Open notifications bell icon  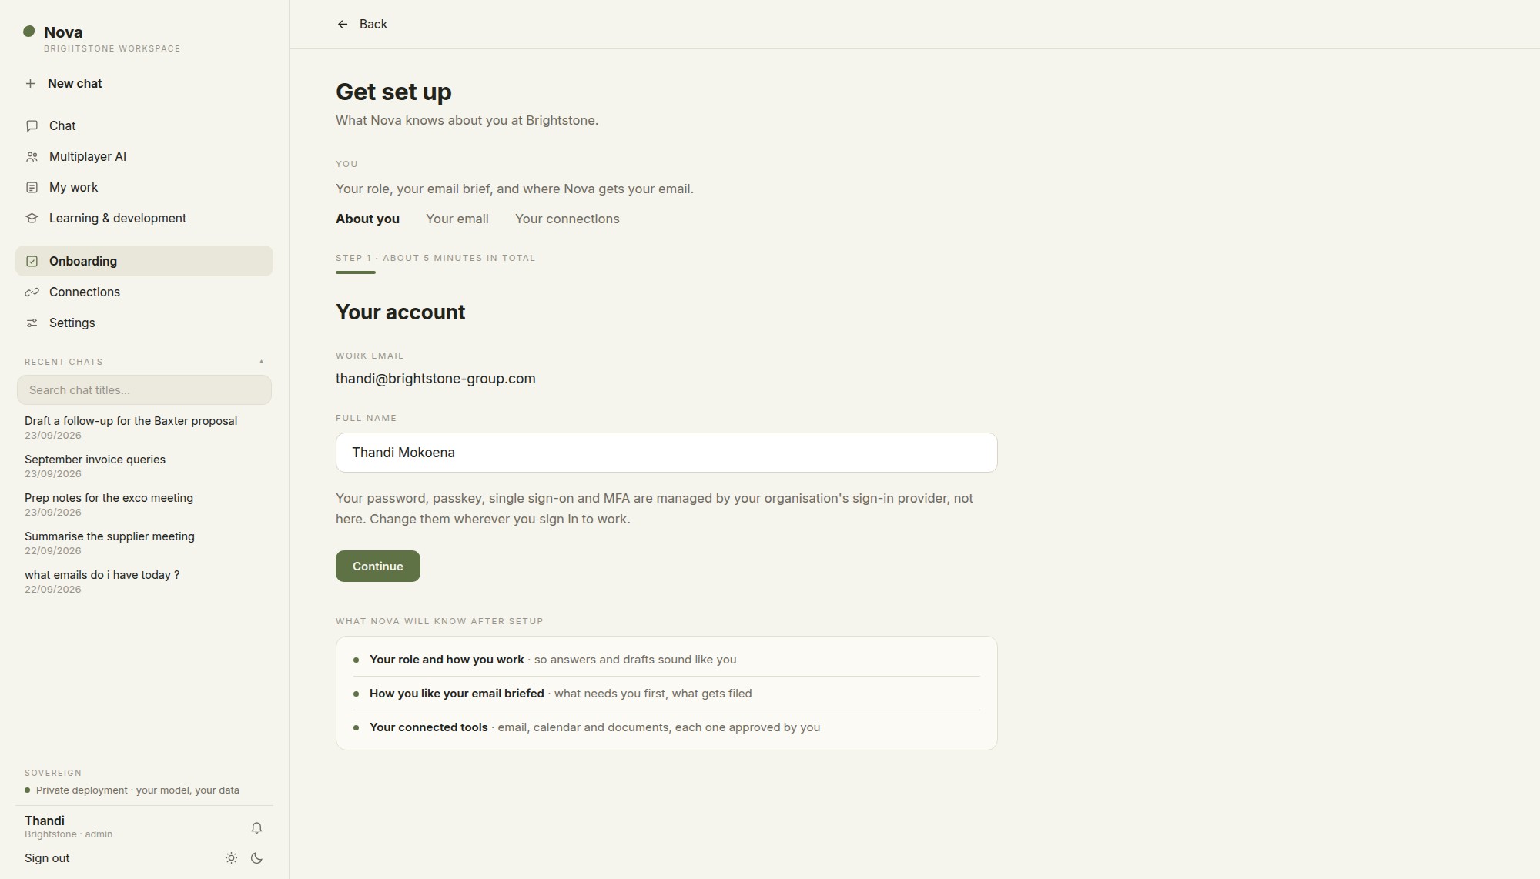tap(256, 828)
